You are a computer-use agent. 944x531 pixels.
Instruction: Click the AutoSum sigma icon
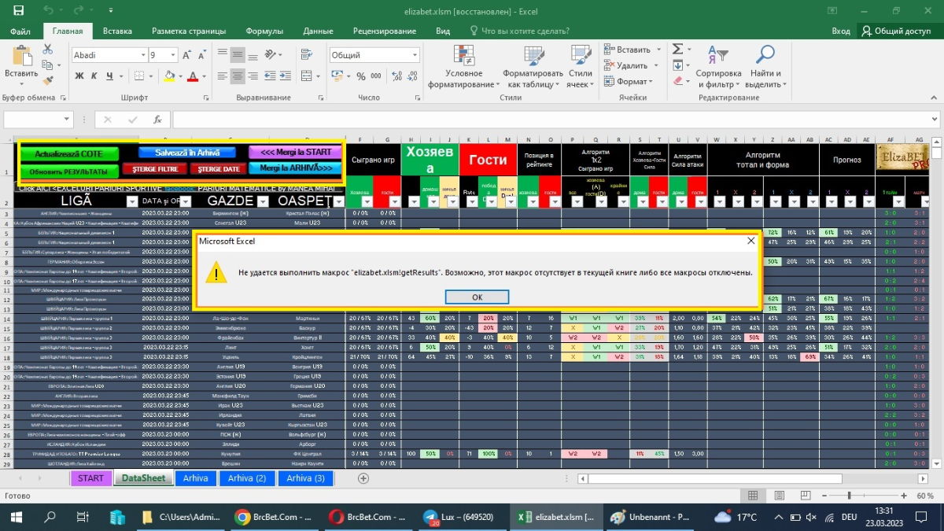point(677,49)
